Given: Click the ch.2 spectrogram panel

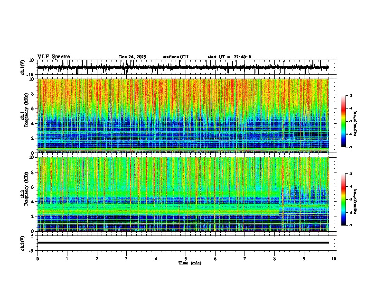Looking at the screenshot, I should pos(183,194).
